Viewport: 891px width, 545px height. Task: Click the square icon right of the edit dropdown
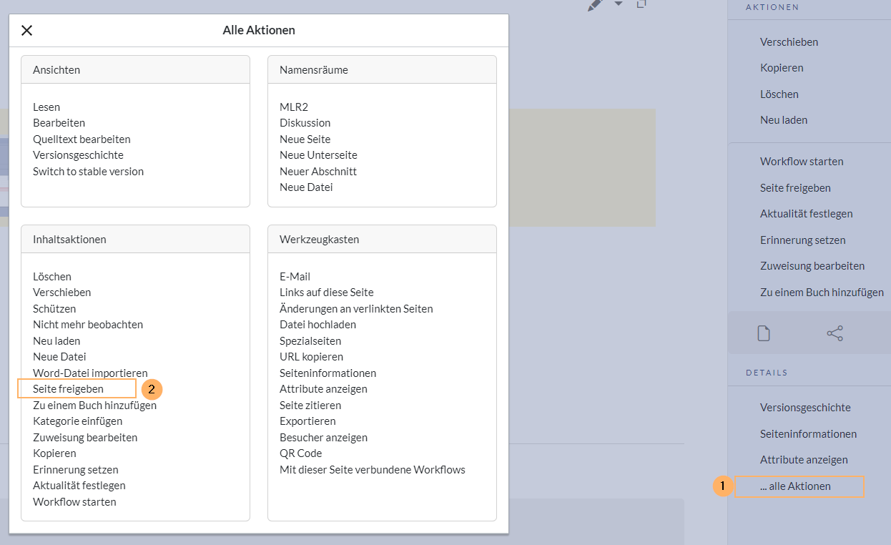tap(641, 4)
